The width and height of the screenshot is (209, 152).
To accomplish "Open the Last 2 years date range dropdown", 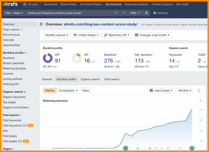I will (x=161, y=90).
